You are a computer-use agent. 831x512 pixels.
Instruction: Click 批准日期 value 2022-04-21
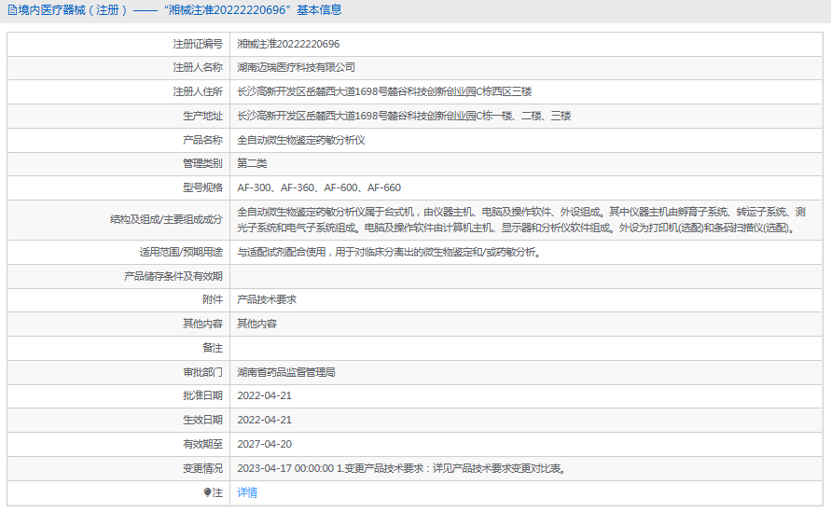click(x=265, y=395)
